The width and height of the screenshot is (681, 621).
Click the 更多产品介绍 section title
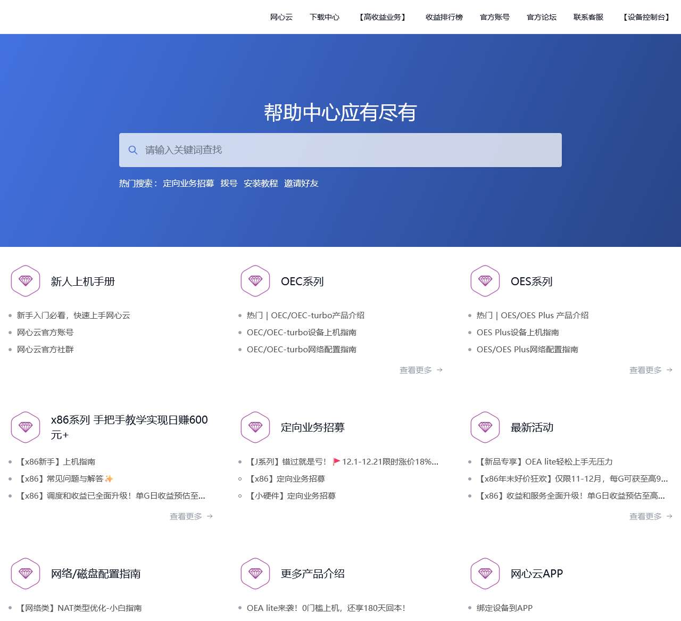[x=313, y=574]
